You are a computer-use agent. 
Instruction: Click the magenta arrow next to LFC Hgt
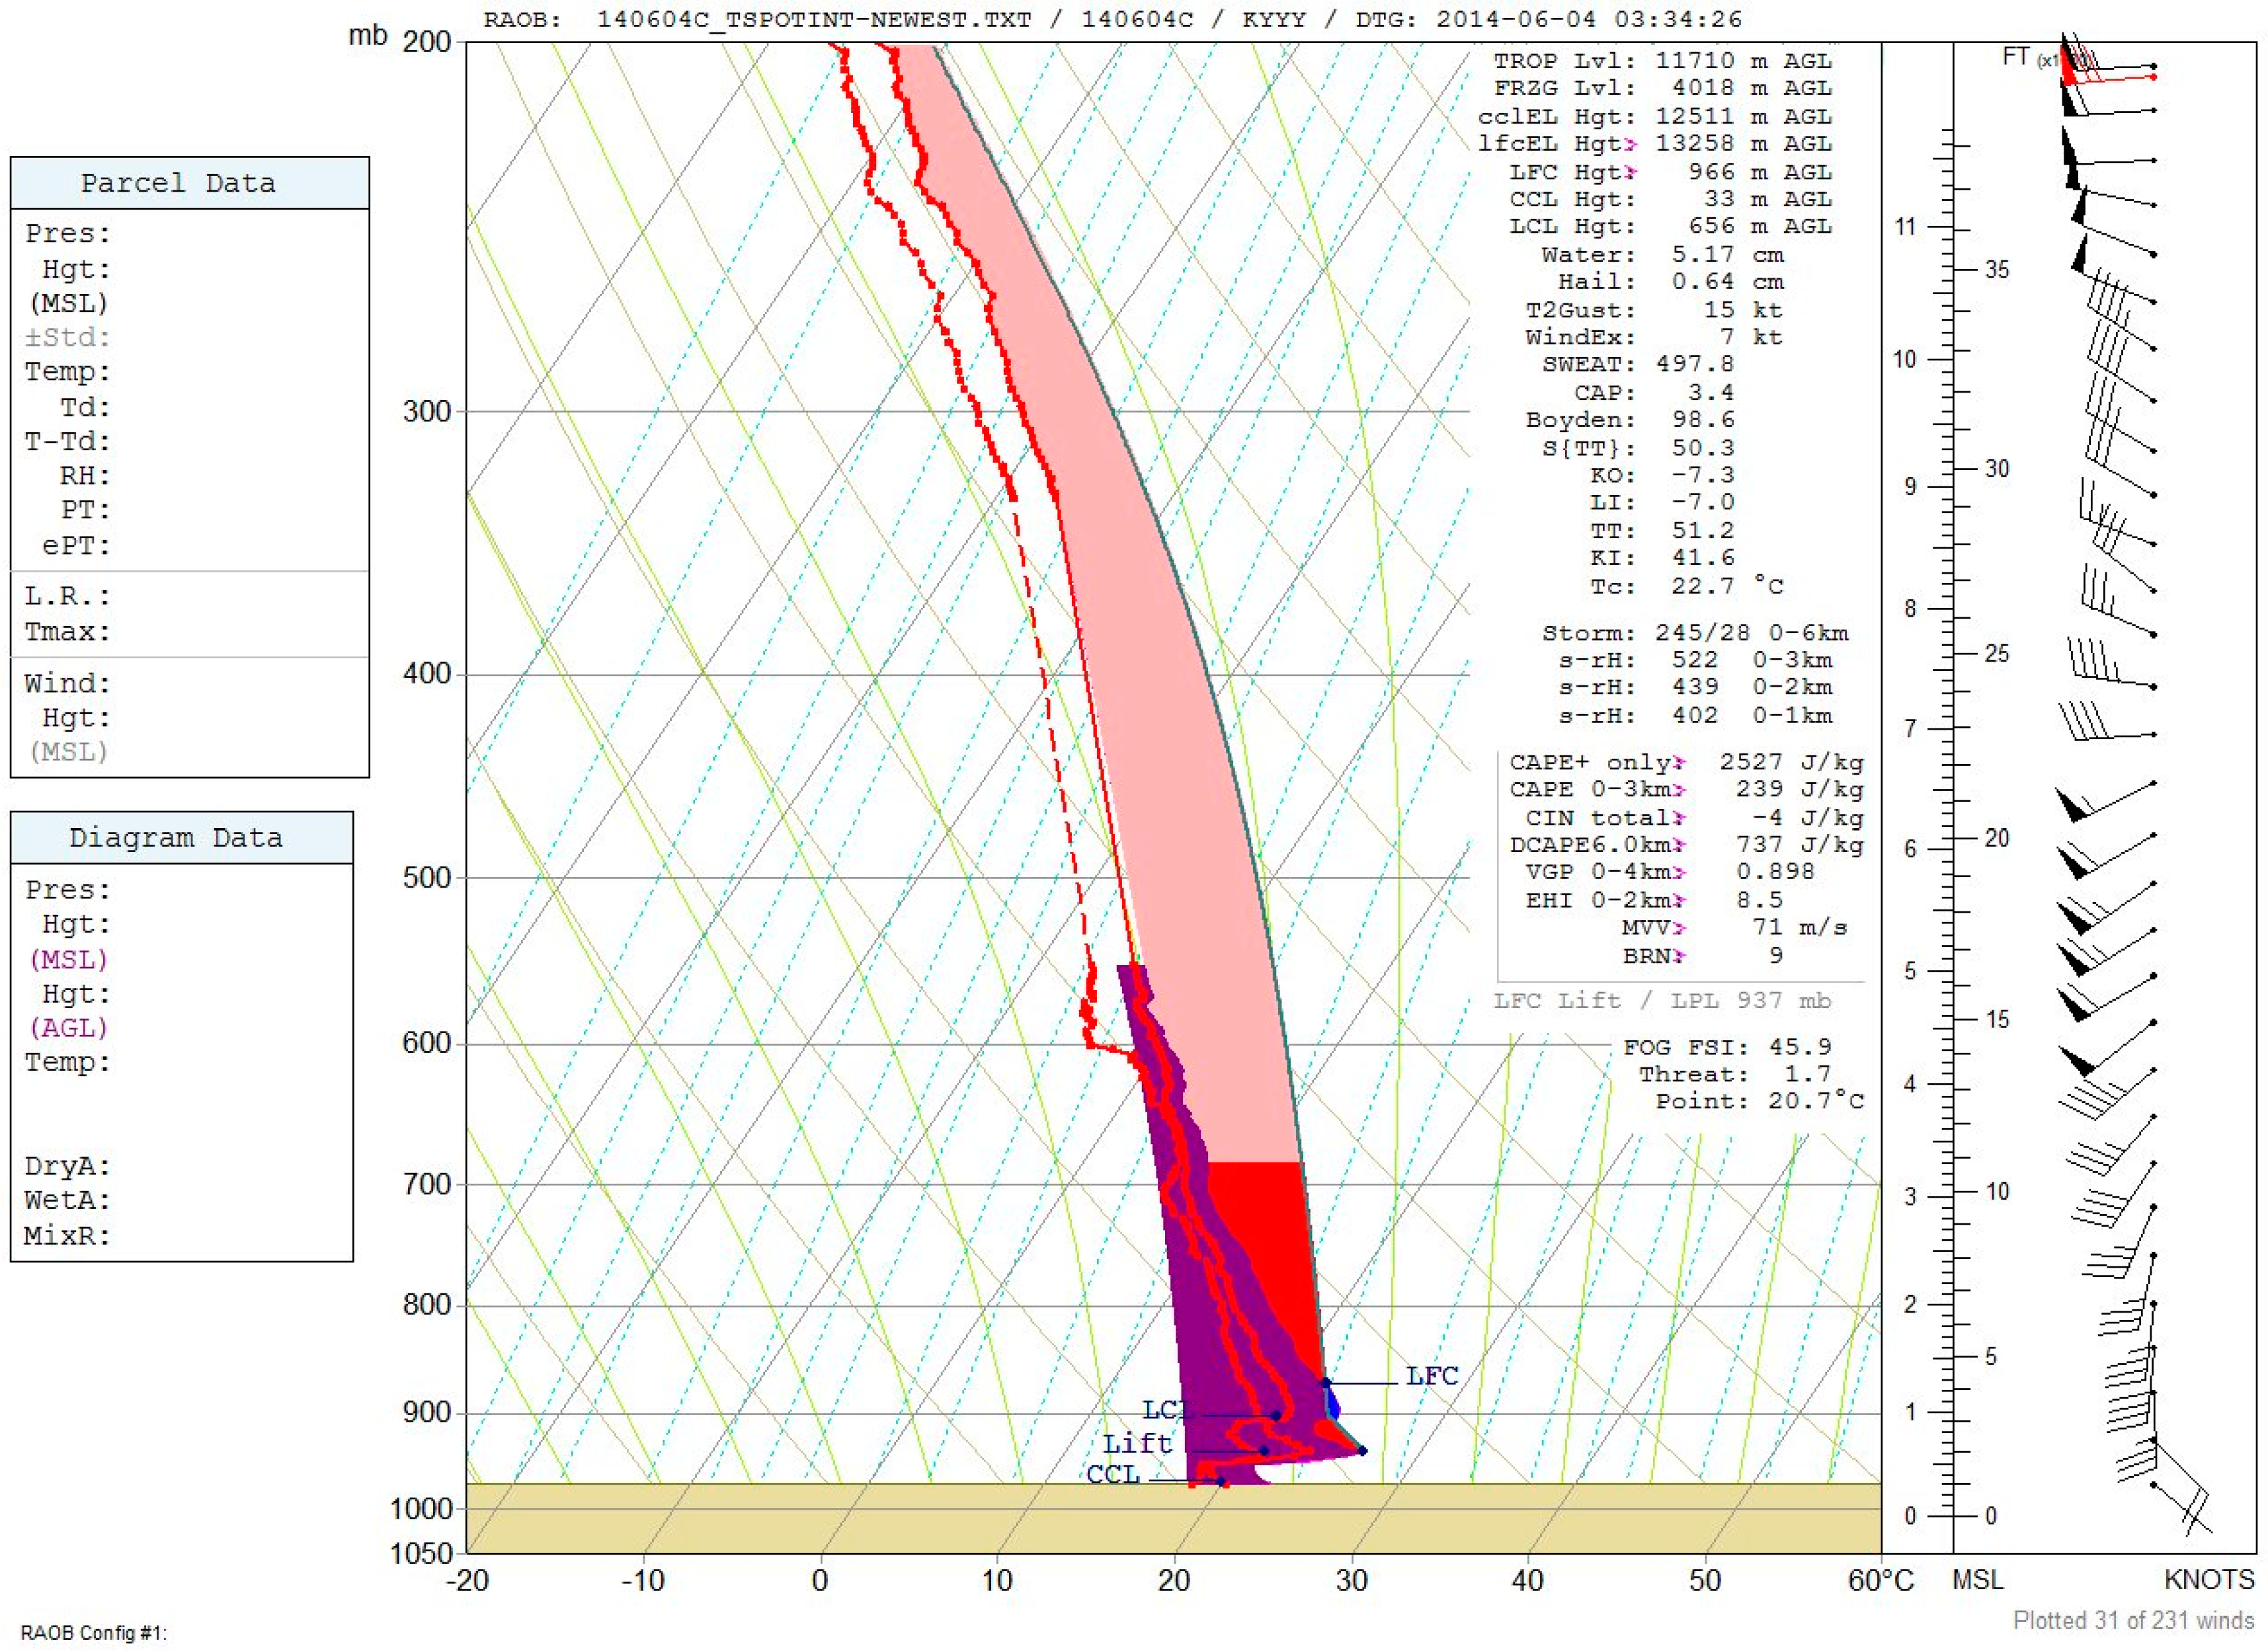(1632, 172)
